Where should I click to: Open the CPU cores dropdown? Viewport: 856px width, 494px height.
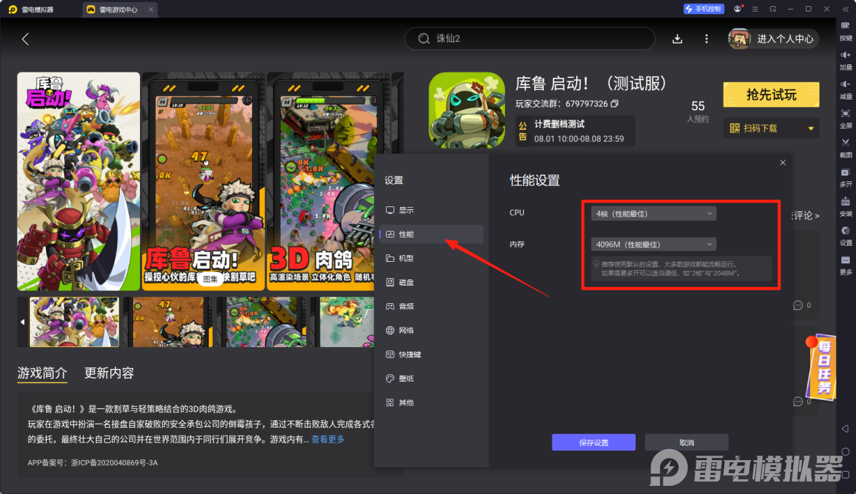(652, 213)
